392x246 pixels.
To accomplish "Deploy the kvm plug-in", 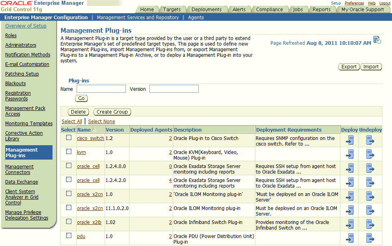I will coord(350,154).
